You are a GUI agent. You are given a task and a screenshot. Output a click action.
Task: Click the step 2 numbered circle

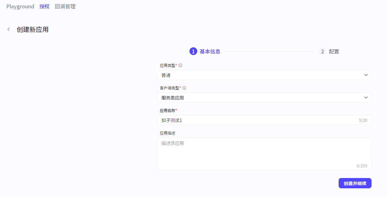pos(322,52)
